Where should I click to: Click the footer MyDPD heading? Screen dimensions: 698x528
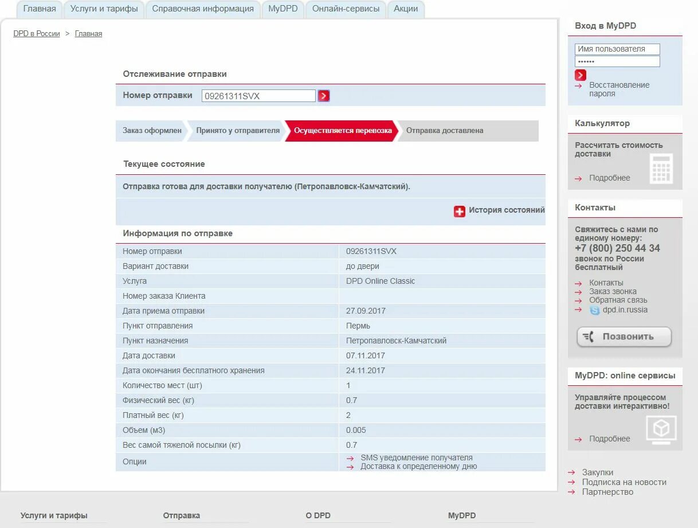(x=462, y=516)
